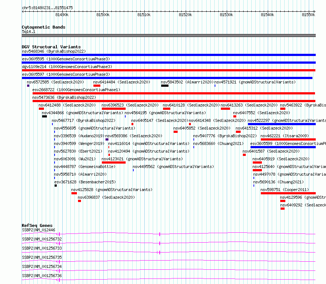
Task: Select the esv3605595 variant label
Action: (66, 59)
